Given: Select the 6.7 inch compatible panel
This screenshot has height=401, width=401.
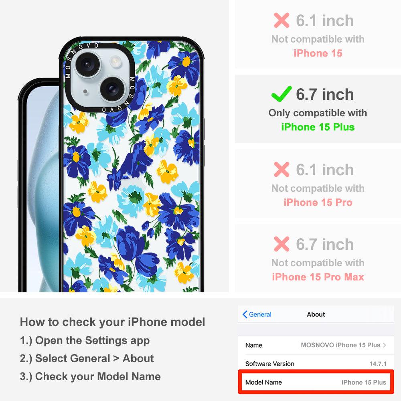Looking at the screenshot, I should (x=318, y=109).
